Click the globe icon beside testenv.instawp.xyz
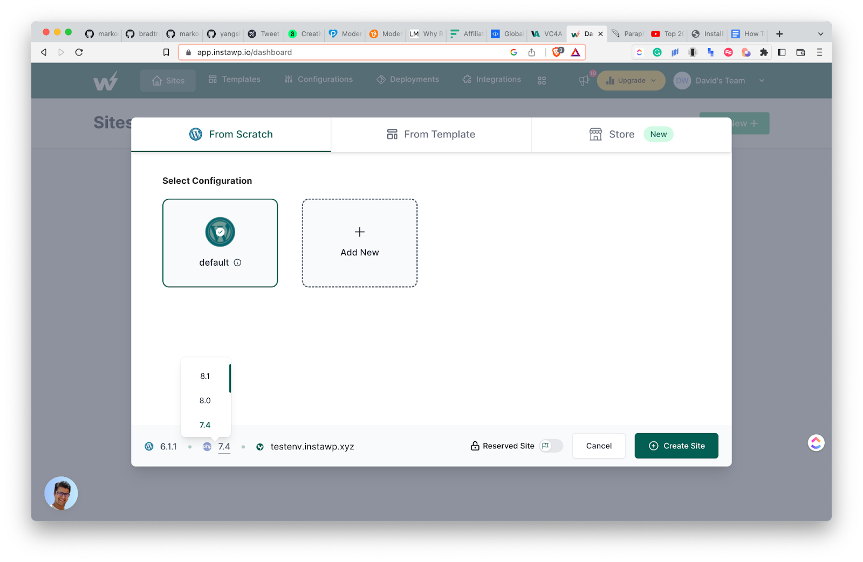The height and width of the screenshot is (562, 863). point(260,447)
